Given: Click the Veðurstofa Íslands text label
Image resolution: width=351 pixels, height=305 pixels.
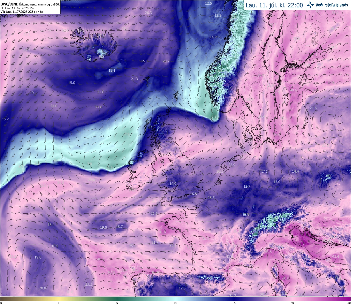Looking at the screenshot, I should (332, 5).
